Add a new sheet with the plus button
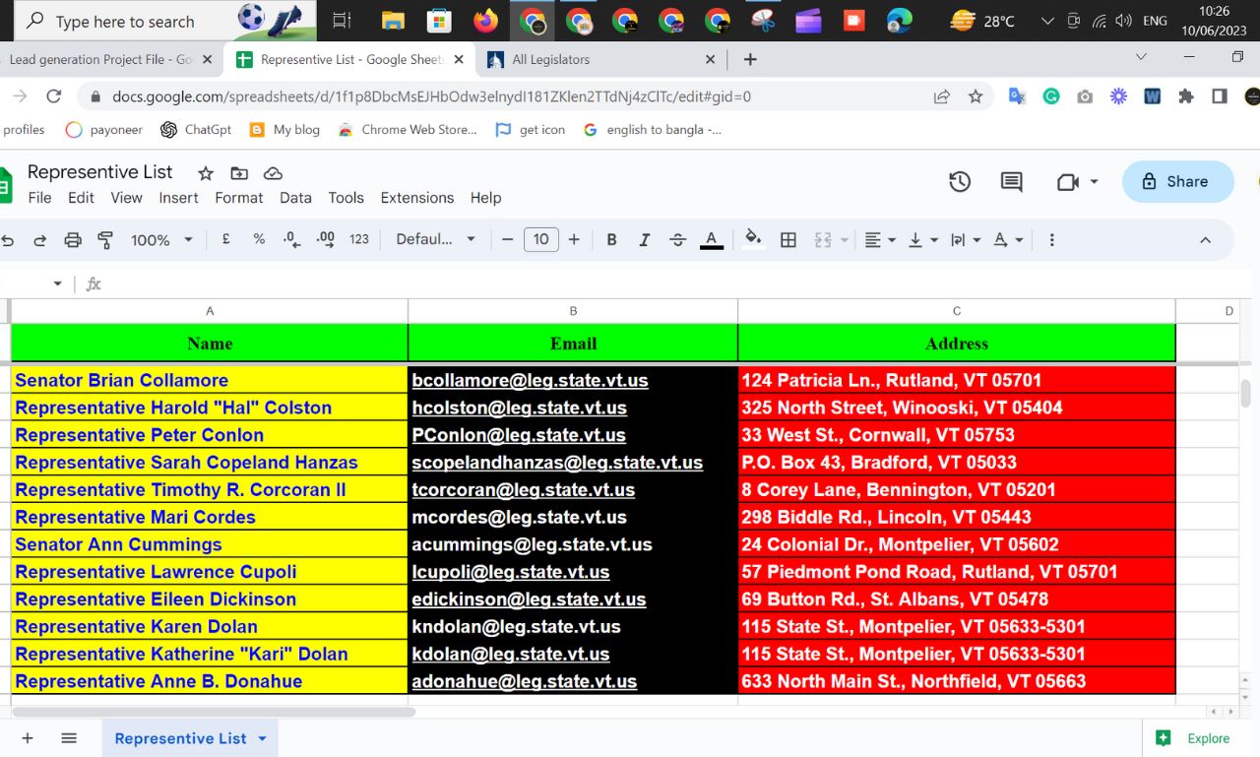Viewport: 1260px width, 757px height. [27, 737]
